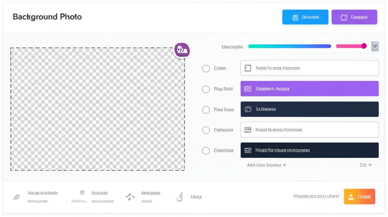Click the teal-to-blue gradient slider bar
The width and height of the screenshot is (388, 217).
pyautogui.click(x=289, y=46)
